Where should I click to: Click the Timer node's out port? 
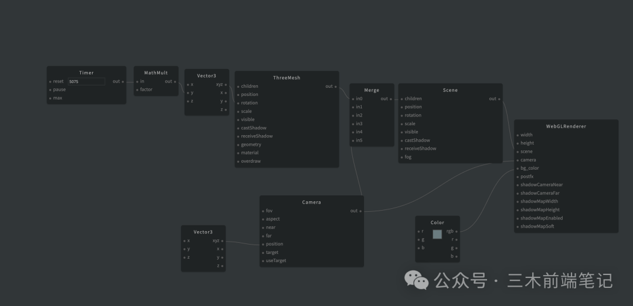coord(122,82)
